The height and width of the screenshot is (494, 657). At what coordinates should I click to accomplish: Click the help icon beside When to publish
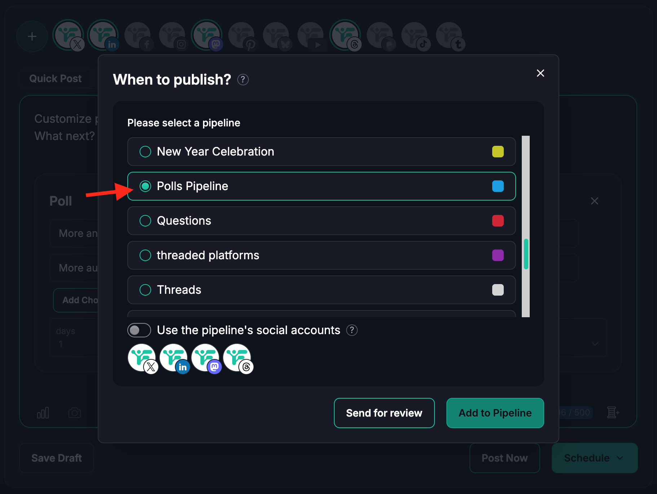point(243,80)
